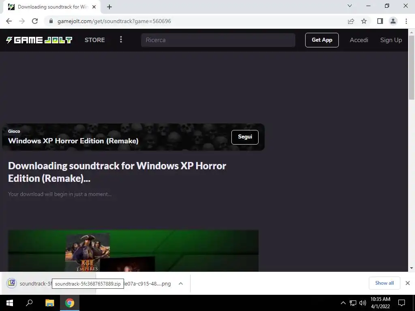Viewport: 415px width, 311px height.
Task: Open Windows taskbar search
Action: 29,303
